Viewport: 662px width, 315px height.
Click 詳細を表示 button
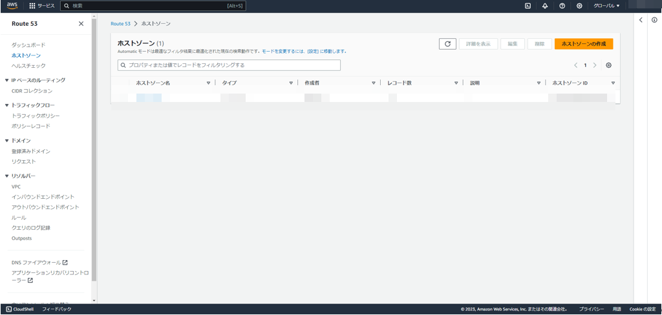(x=478, y=44)
